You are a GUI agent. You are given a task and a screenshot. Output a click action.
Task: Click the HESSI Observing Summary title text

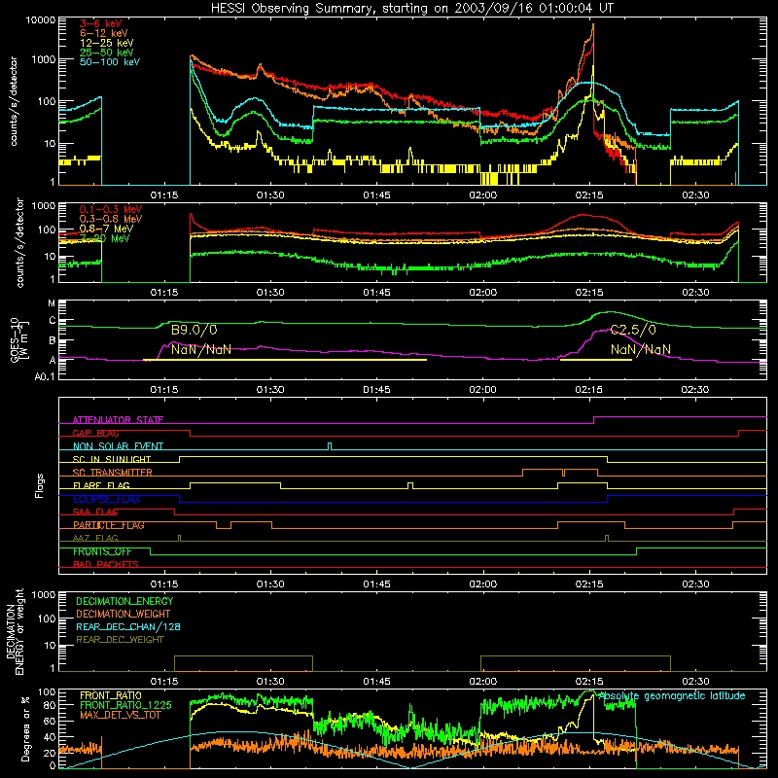coord(412,9)
